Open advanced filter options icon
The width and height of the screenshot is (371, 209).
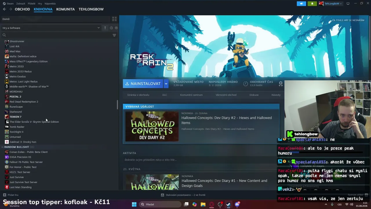click(x=114, y=35)
